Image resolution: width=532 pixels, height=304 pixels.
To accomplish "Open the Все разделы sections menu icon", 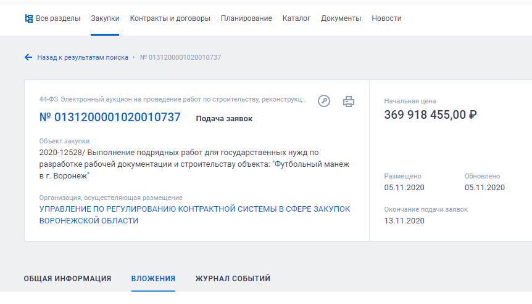I will click(29, 18).
